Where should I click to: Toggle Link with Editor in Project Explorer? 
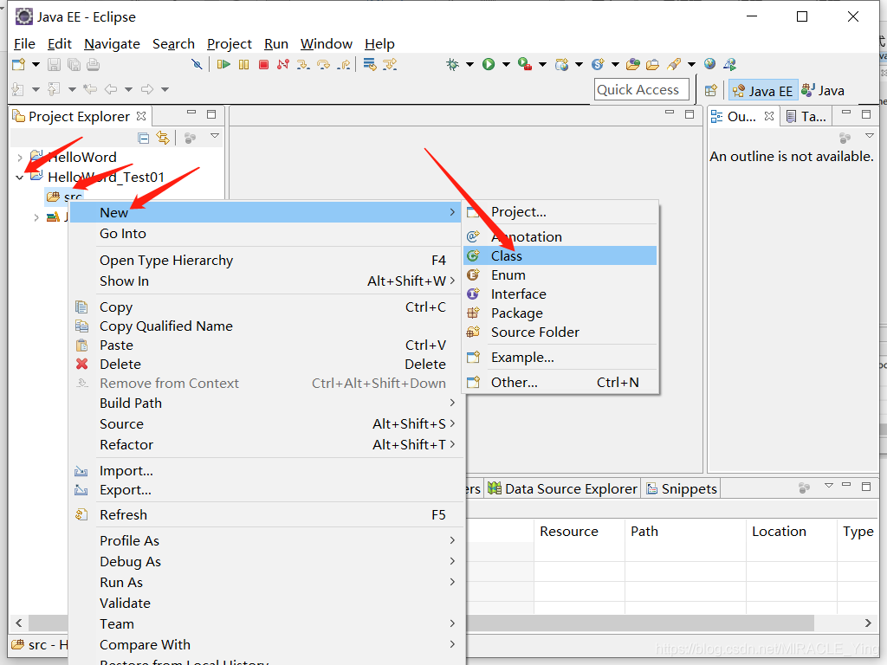coord(163,138)
